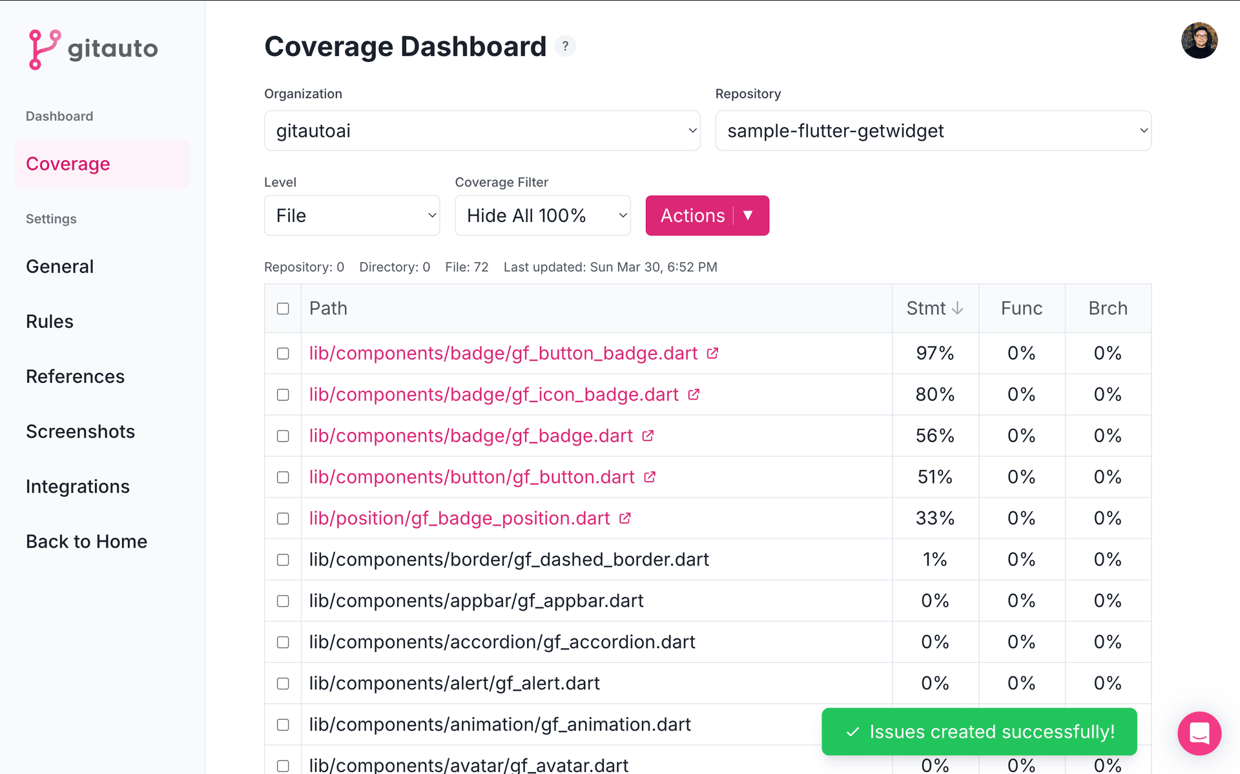
Task: Sort by Stmt column arrow
Action: pyautogui.click(x=957, y=309)
